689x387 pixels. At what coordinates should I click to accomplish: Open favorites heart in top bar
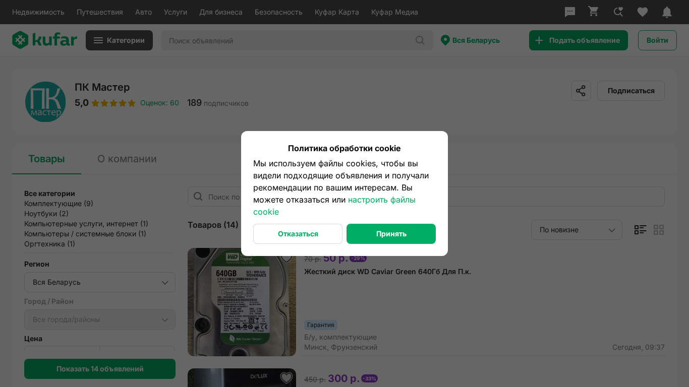click(642, 12)
